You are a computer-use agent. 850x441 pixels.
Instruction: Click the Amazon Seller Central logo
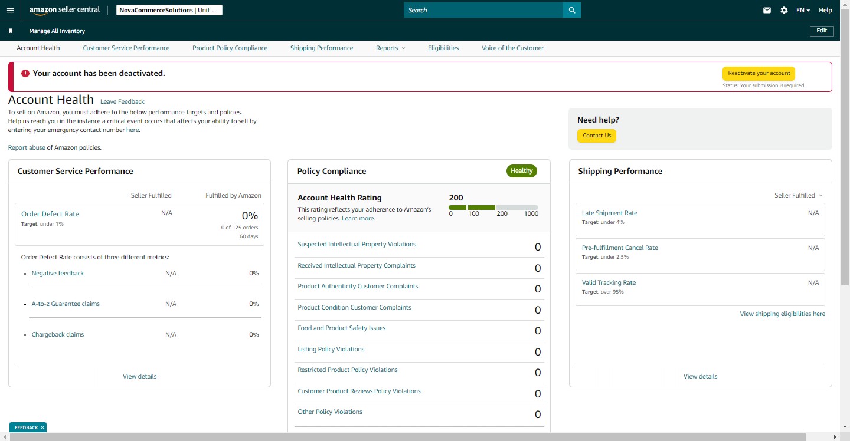click(x=64, y=10)
